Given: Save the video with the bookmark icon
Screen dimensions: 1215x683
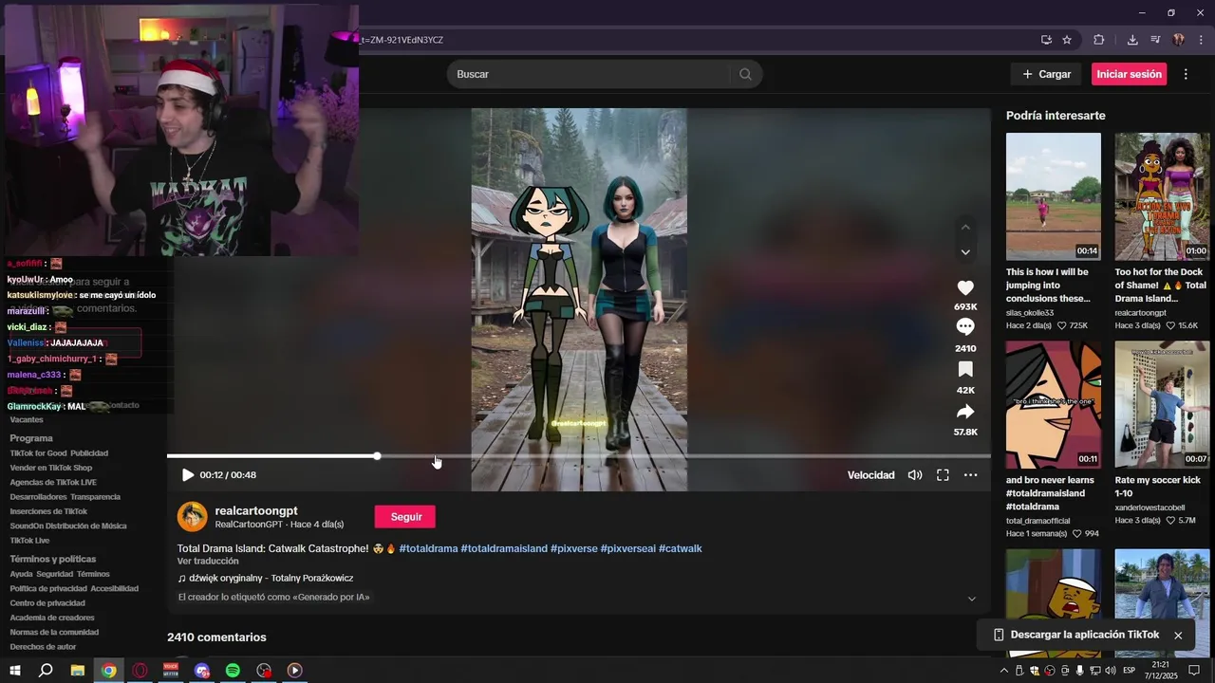Looking at the screenshot, I should click(965, 369).
